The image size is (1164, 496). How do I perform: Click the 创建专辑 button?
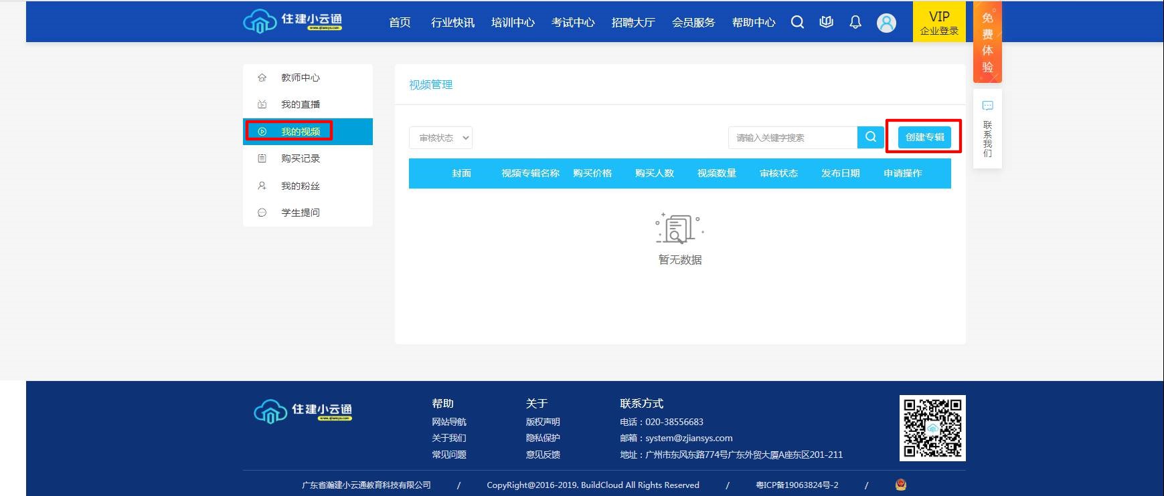pyautogui.click(x=924, y=137)
